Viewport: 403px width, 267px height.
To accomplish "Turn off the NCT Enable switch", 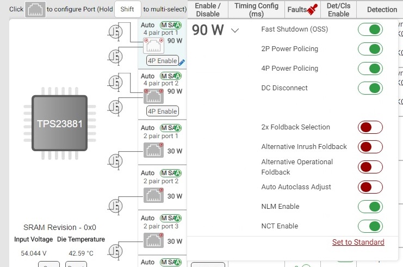I will click(370, 226).
